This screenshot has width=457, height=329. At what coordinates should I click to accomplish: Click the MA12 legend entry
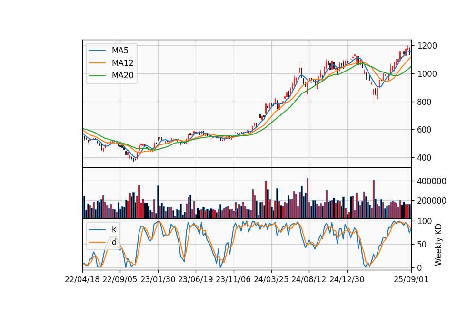111,63
